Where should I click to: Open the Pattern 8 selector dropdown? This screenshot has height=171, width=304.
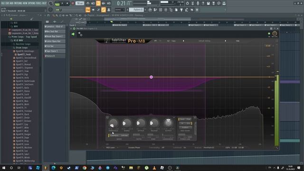point(136,9)
